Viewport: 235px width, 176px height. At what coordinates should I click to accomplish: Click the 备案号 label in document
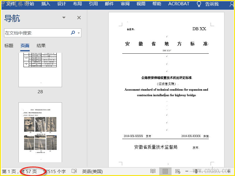coord(130,29)
